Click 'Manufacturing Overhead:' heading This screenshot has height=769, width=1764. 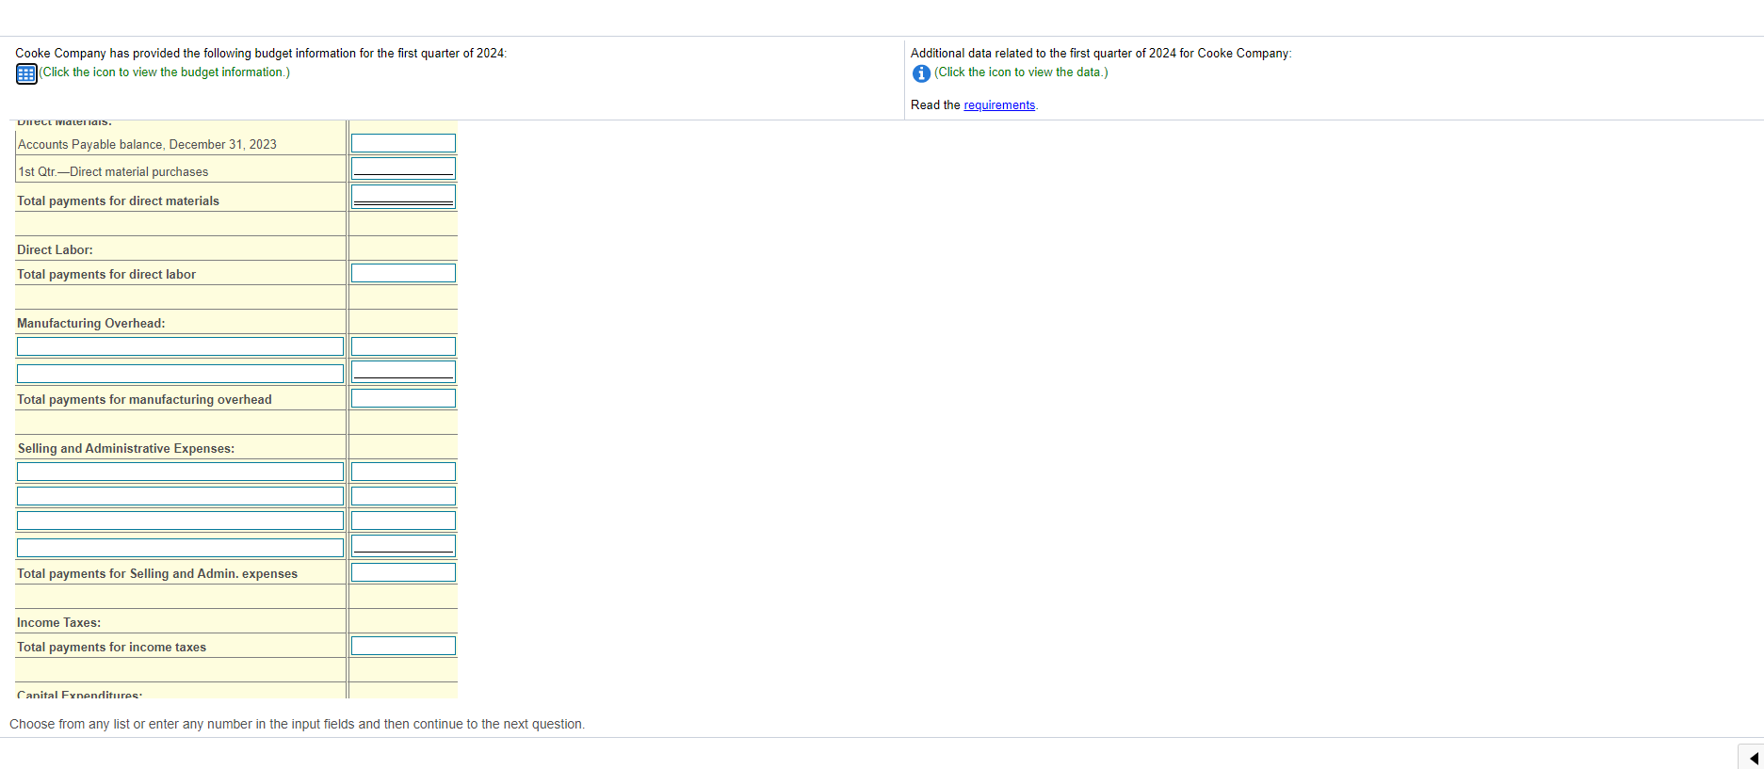(x=90, y=324)
